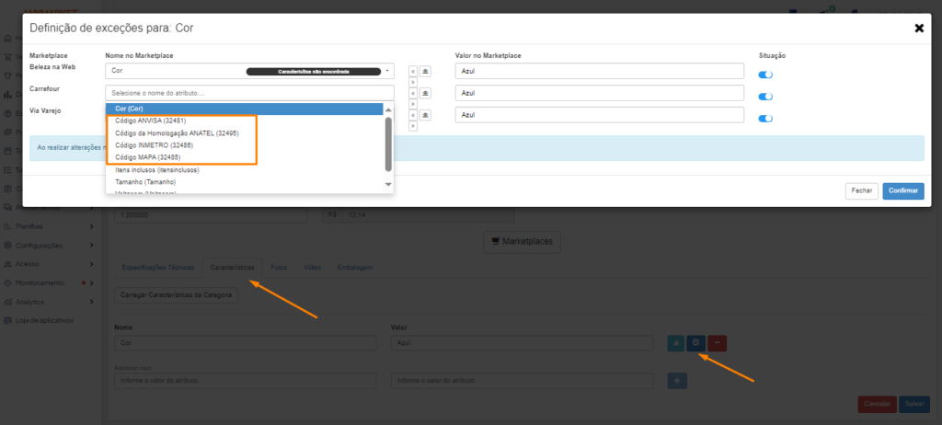Click the right arrow button below Via Varejo row
Image resolution: width=942 pixels, height=425 pixels.
point(413,126)
